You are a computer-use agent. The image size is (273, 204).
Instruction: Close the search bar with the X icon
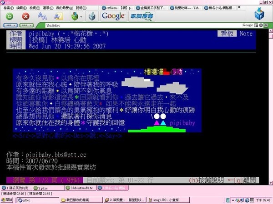pos(266,25)
